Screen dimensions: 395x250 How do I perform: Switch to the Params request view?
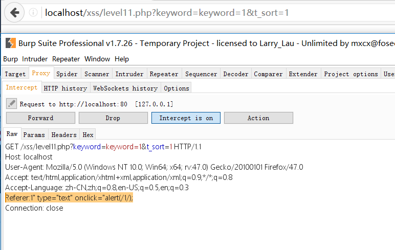pyautogui.click(x=34, y=134)
